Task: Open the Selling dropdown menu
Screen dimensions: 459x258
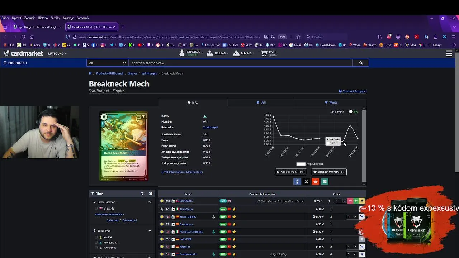Action: click(x=218, y=53)
